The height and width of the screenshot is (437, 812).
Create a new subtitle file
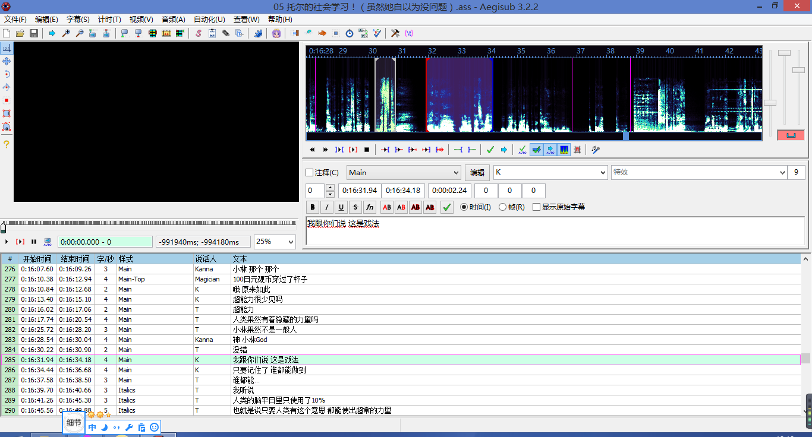point(7,33)
